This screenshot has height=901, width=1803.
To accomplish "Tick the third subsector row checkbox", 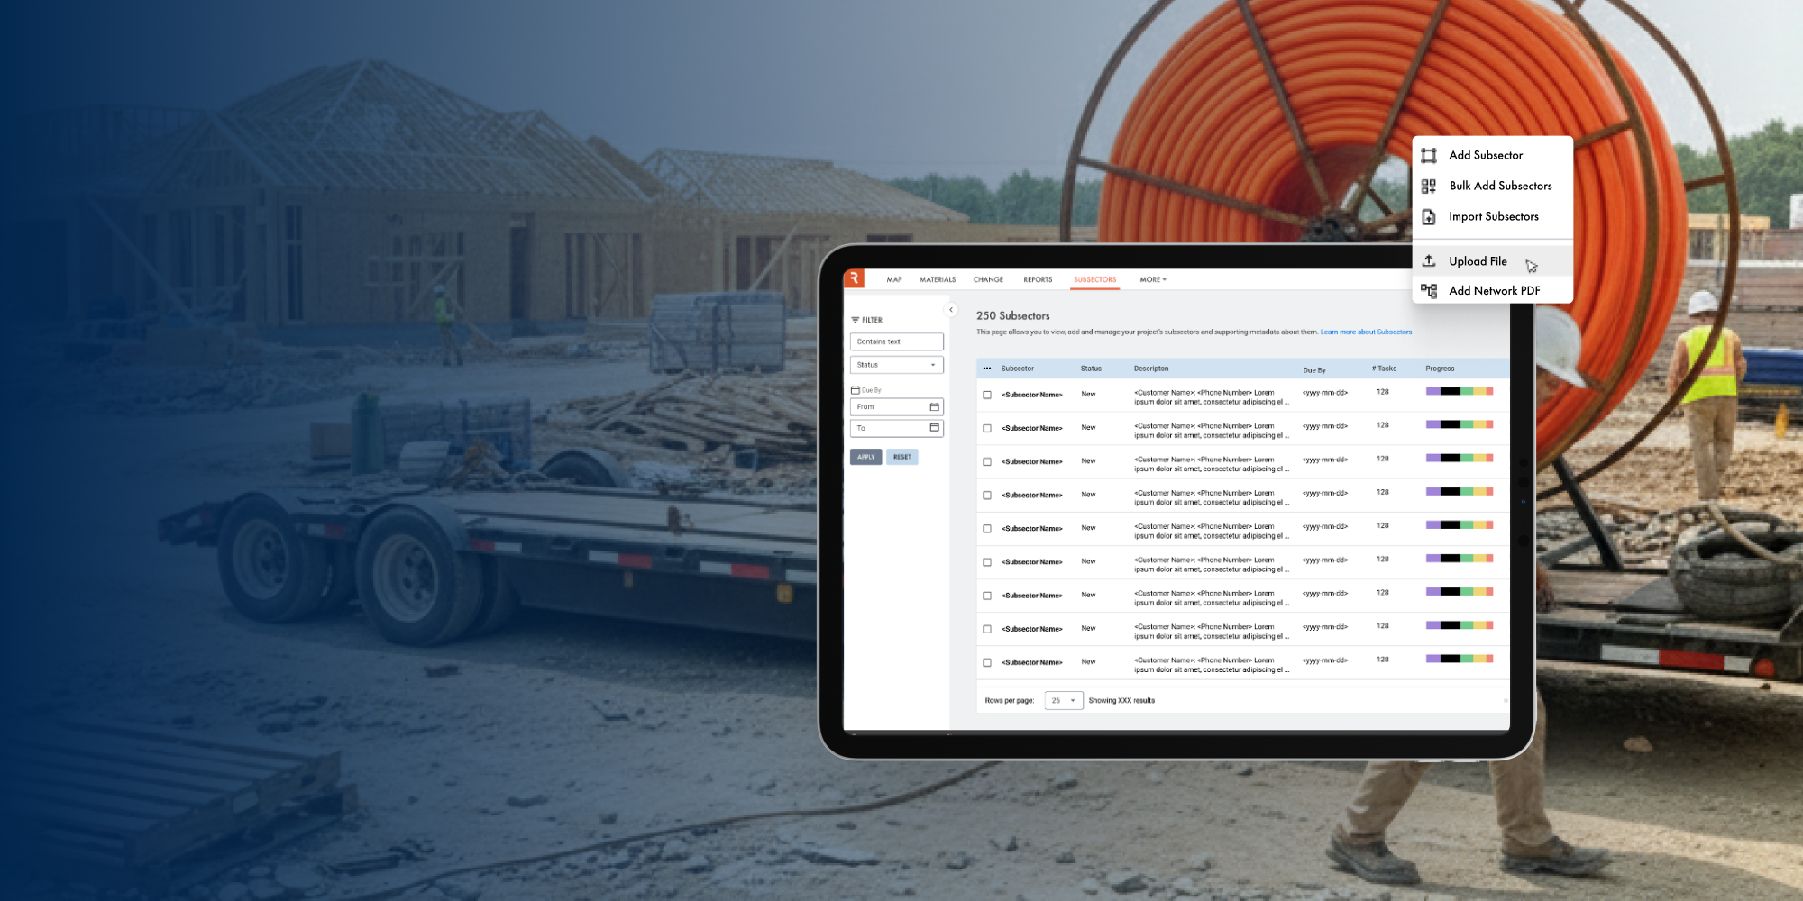I will [987, 461].
